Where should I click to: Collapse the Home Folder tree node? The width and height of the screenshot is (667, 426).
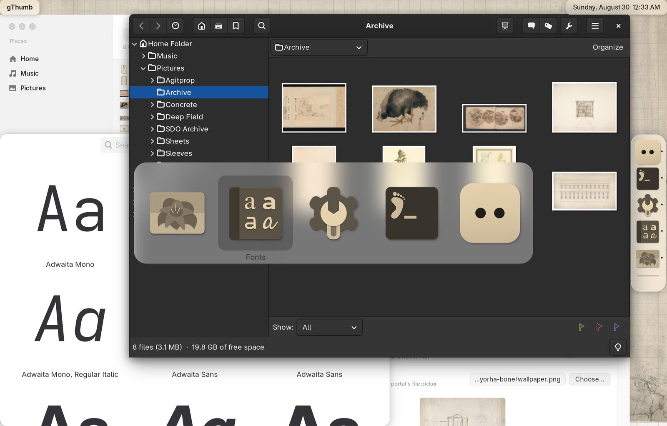click(x=135, y=44)
